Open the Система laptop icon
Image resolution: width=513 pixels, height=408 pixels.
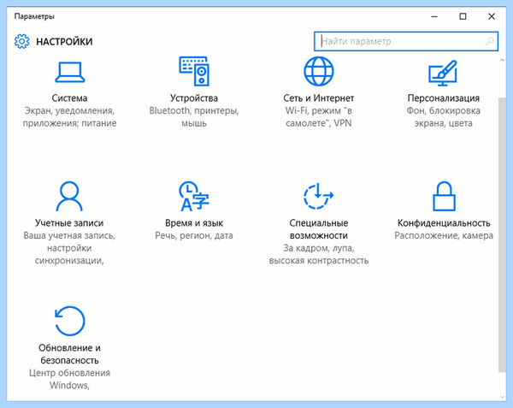point(70,72)
